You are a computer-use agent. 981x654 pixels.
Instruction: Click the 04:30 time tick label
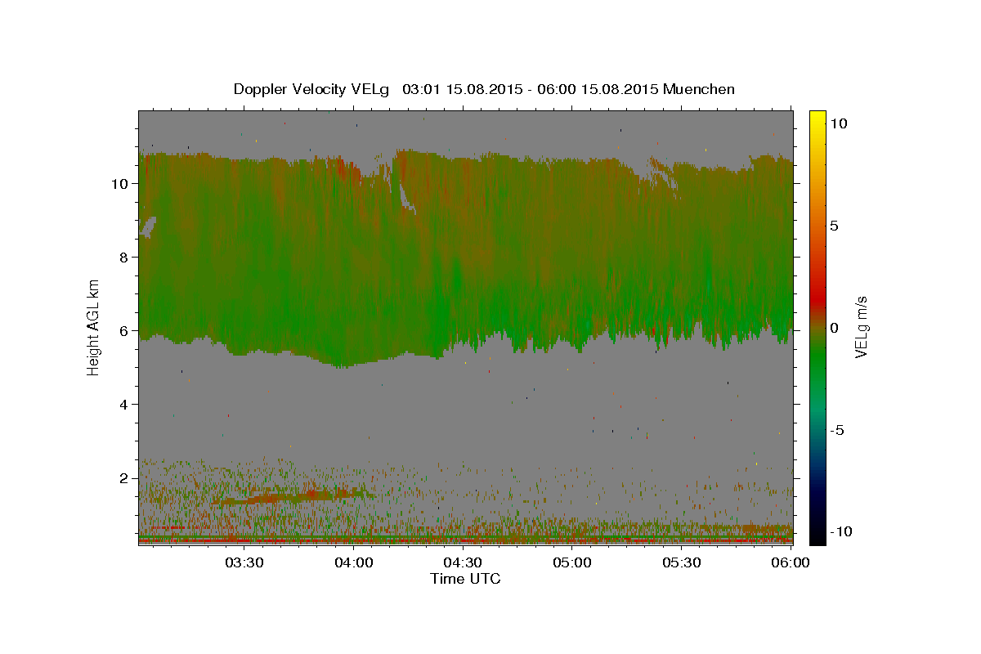(x=463, y=562)
